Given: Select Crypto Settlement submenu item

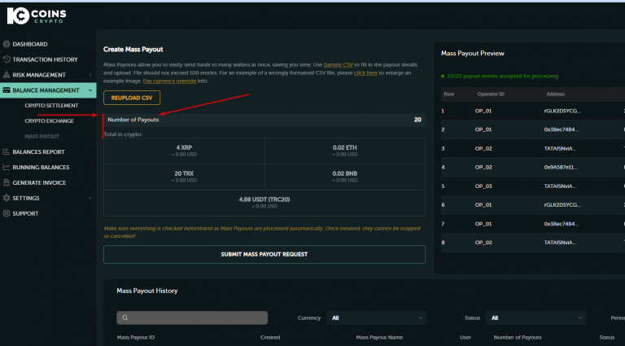Looking at the screenshot, I should point(51,106).
